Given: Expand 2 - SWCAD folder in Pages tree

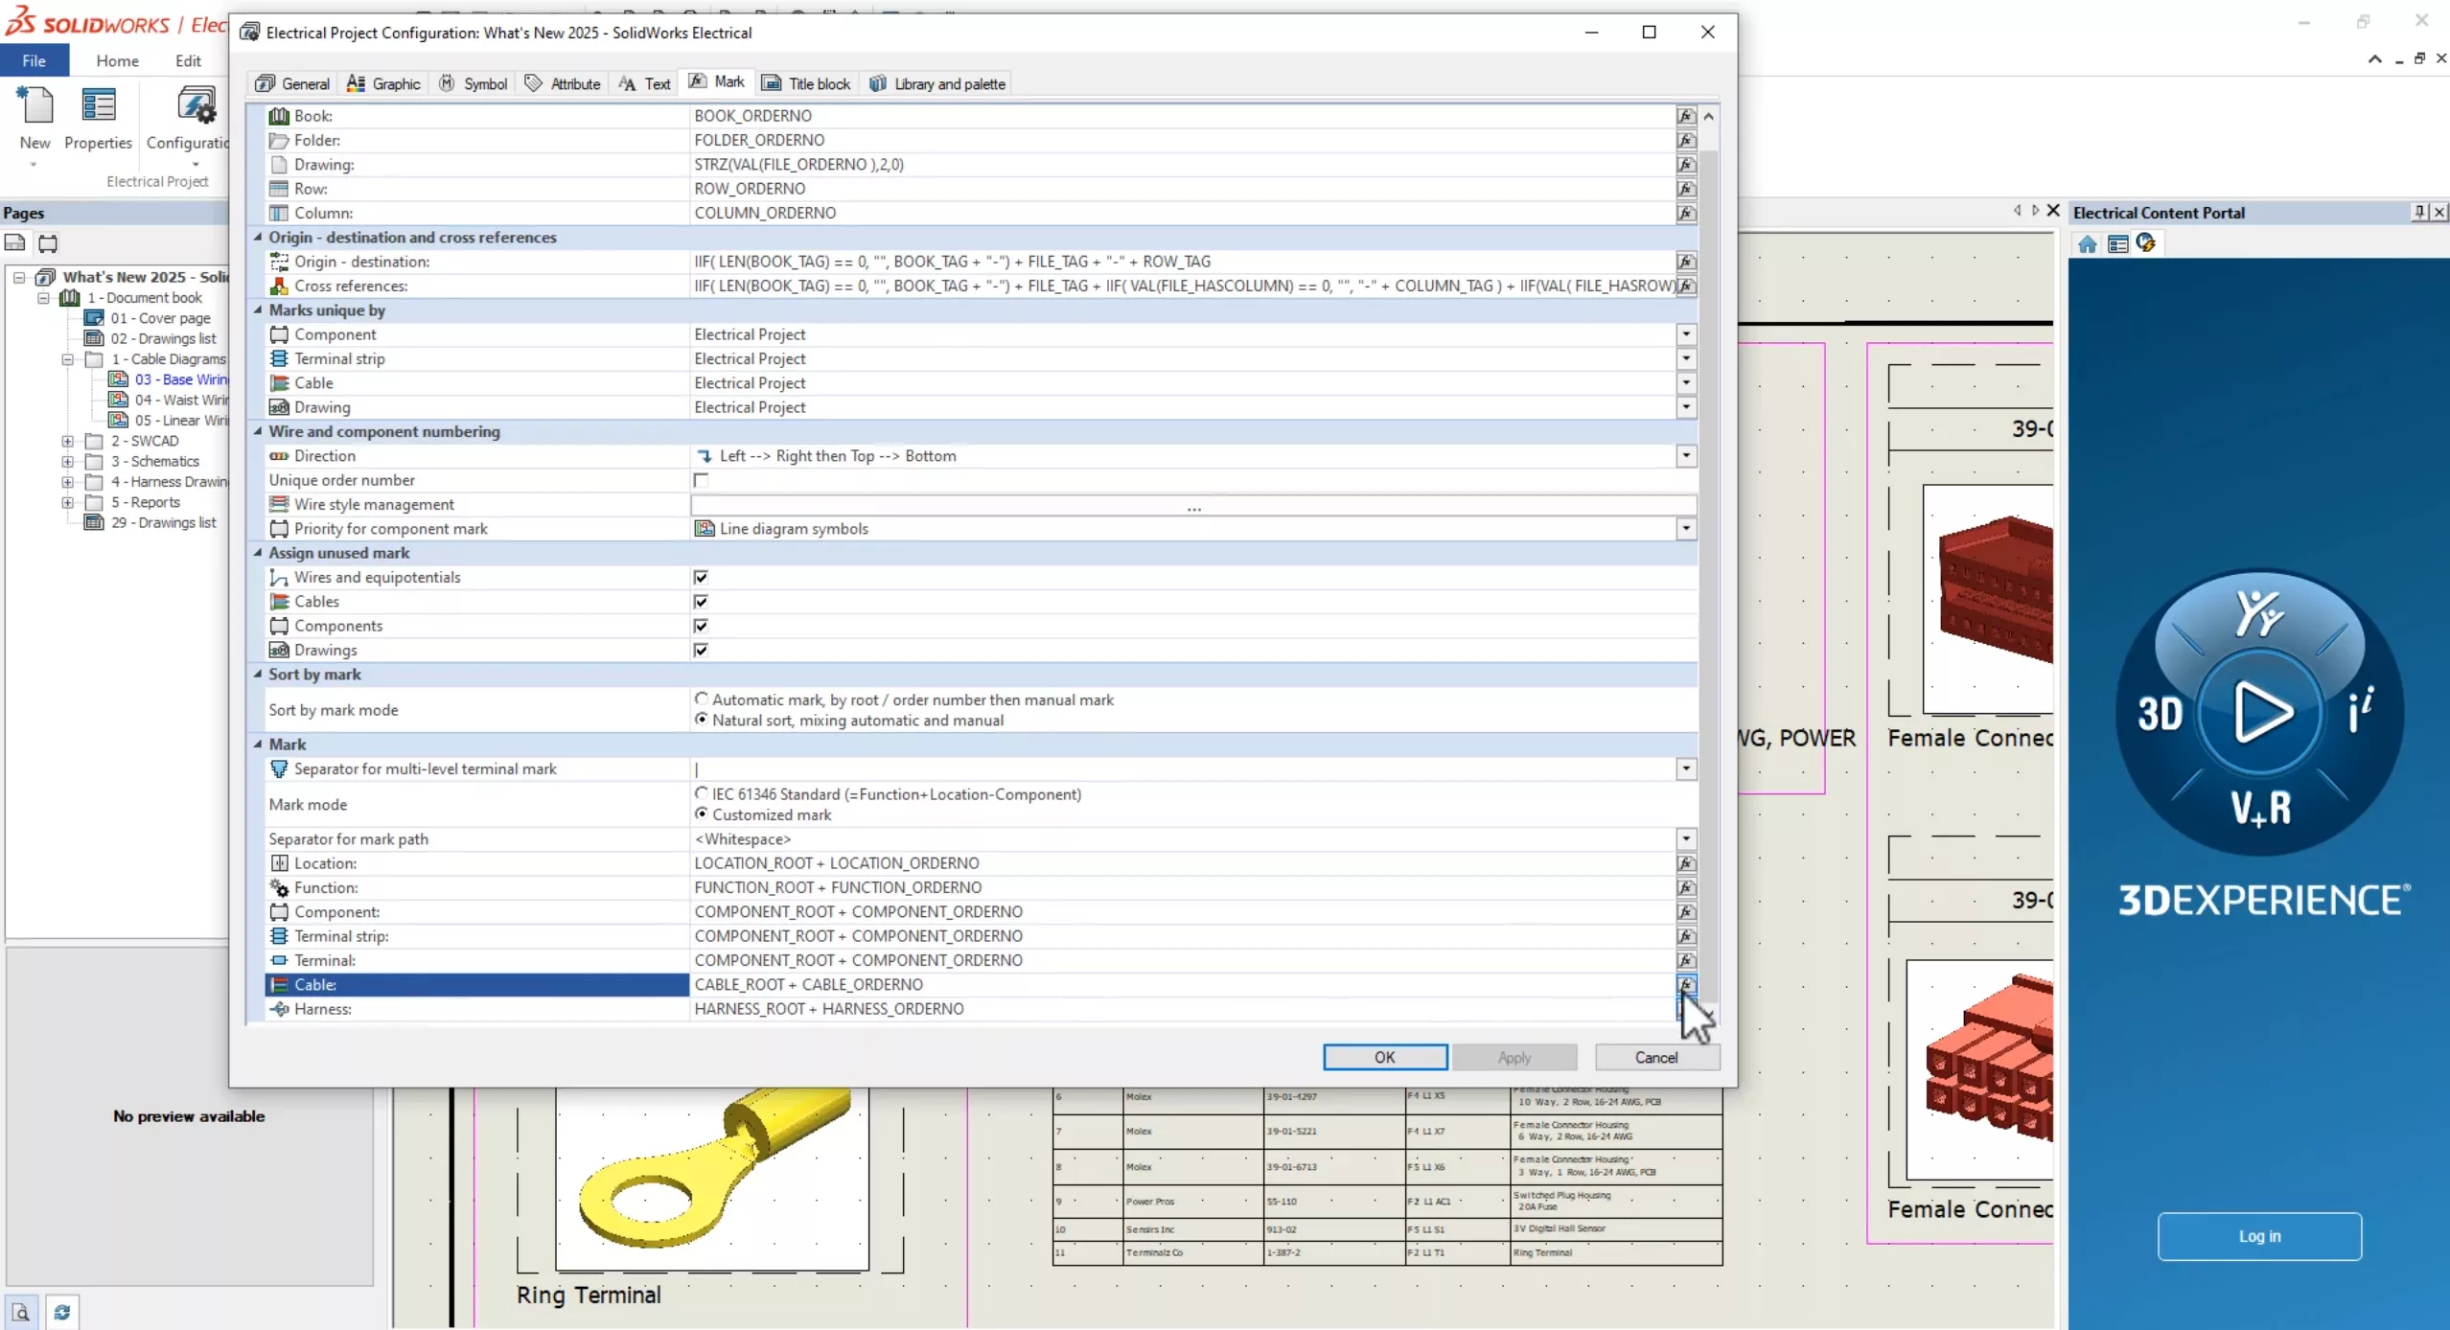Looking at the screenshot, I should pos(68,441).
